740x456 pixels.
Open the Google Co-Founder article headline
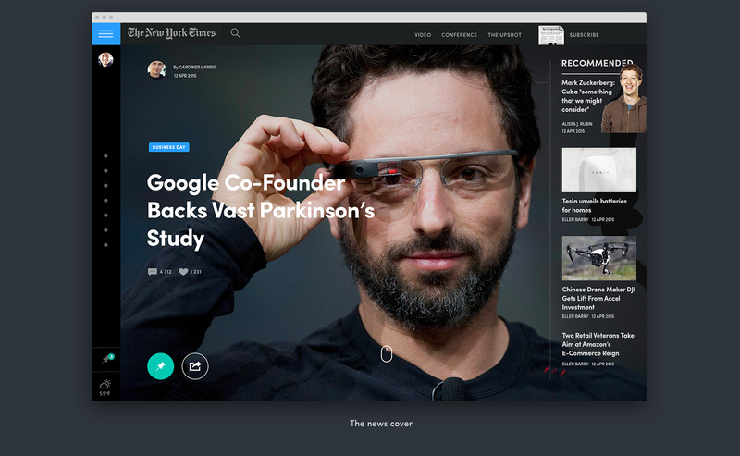tap(261, 210)
